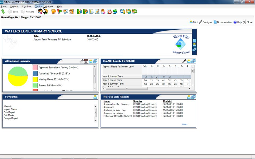Sort reports by Updated column header
Viewport: 255px width, 159px height.
168,101
